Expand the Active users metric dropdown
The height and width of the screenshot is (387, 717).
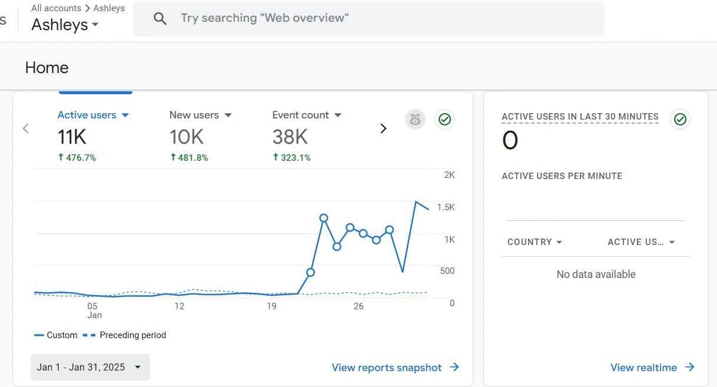tap(125, 115)
